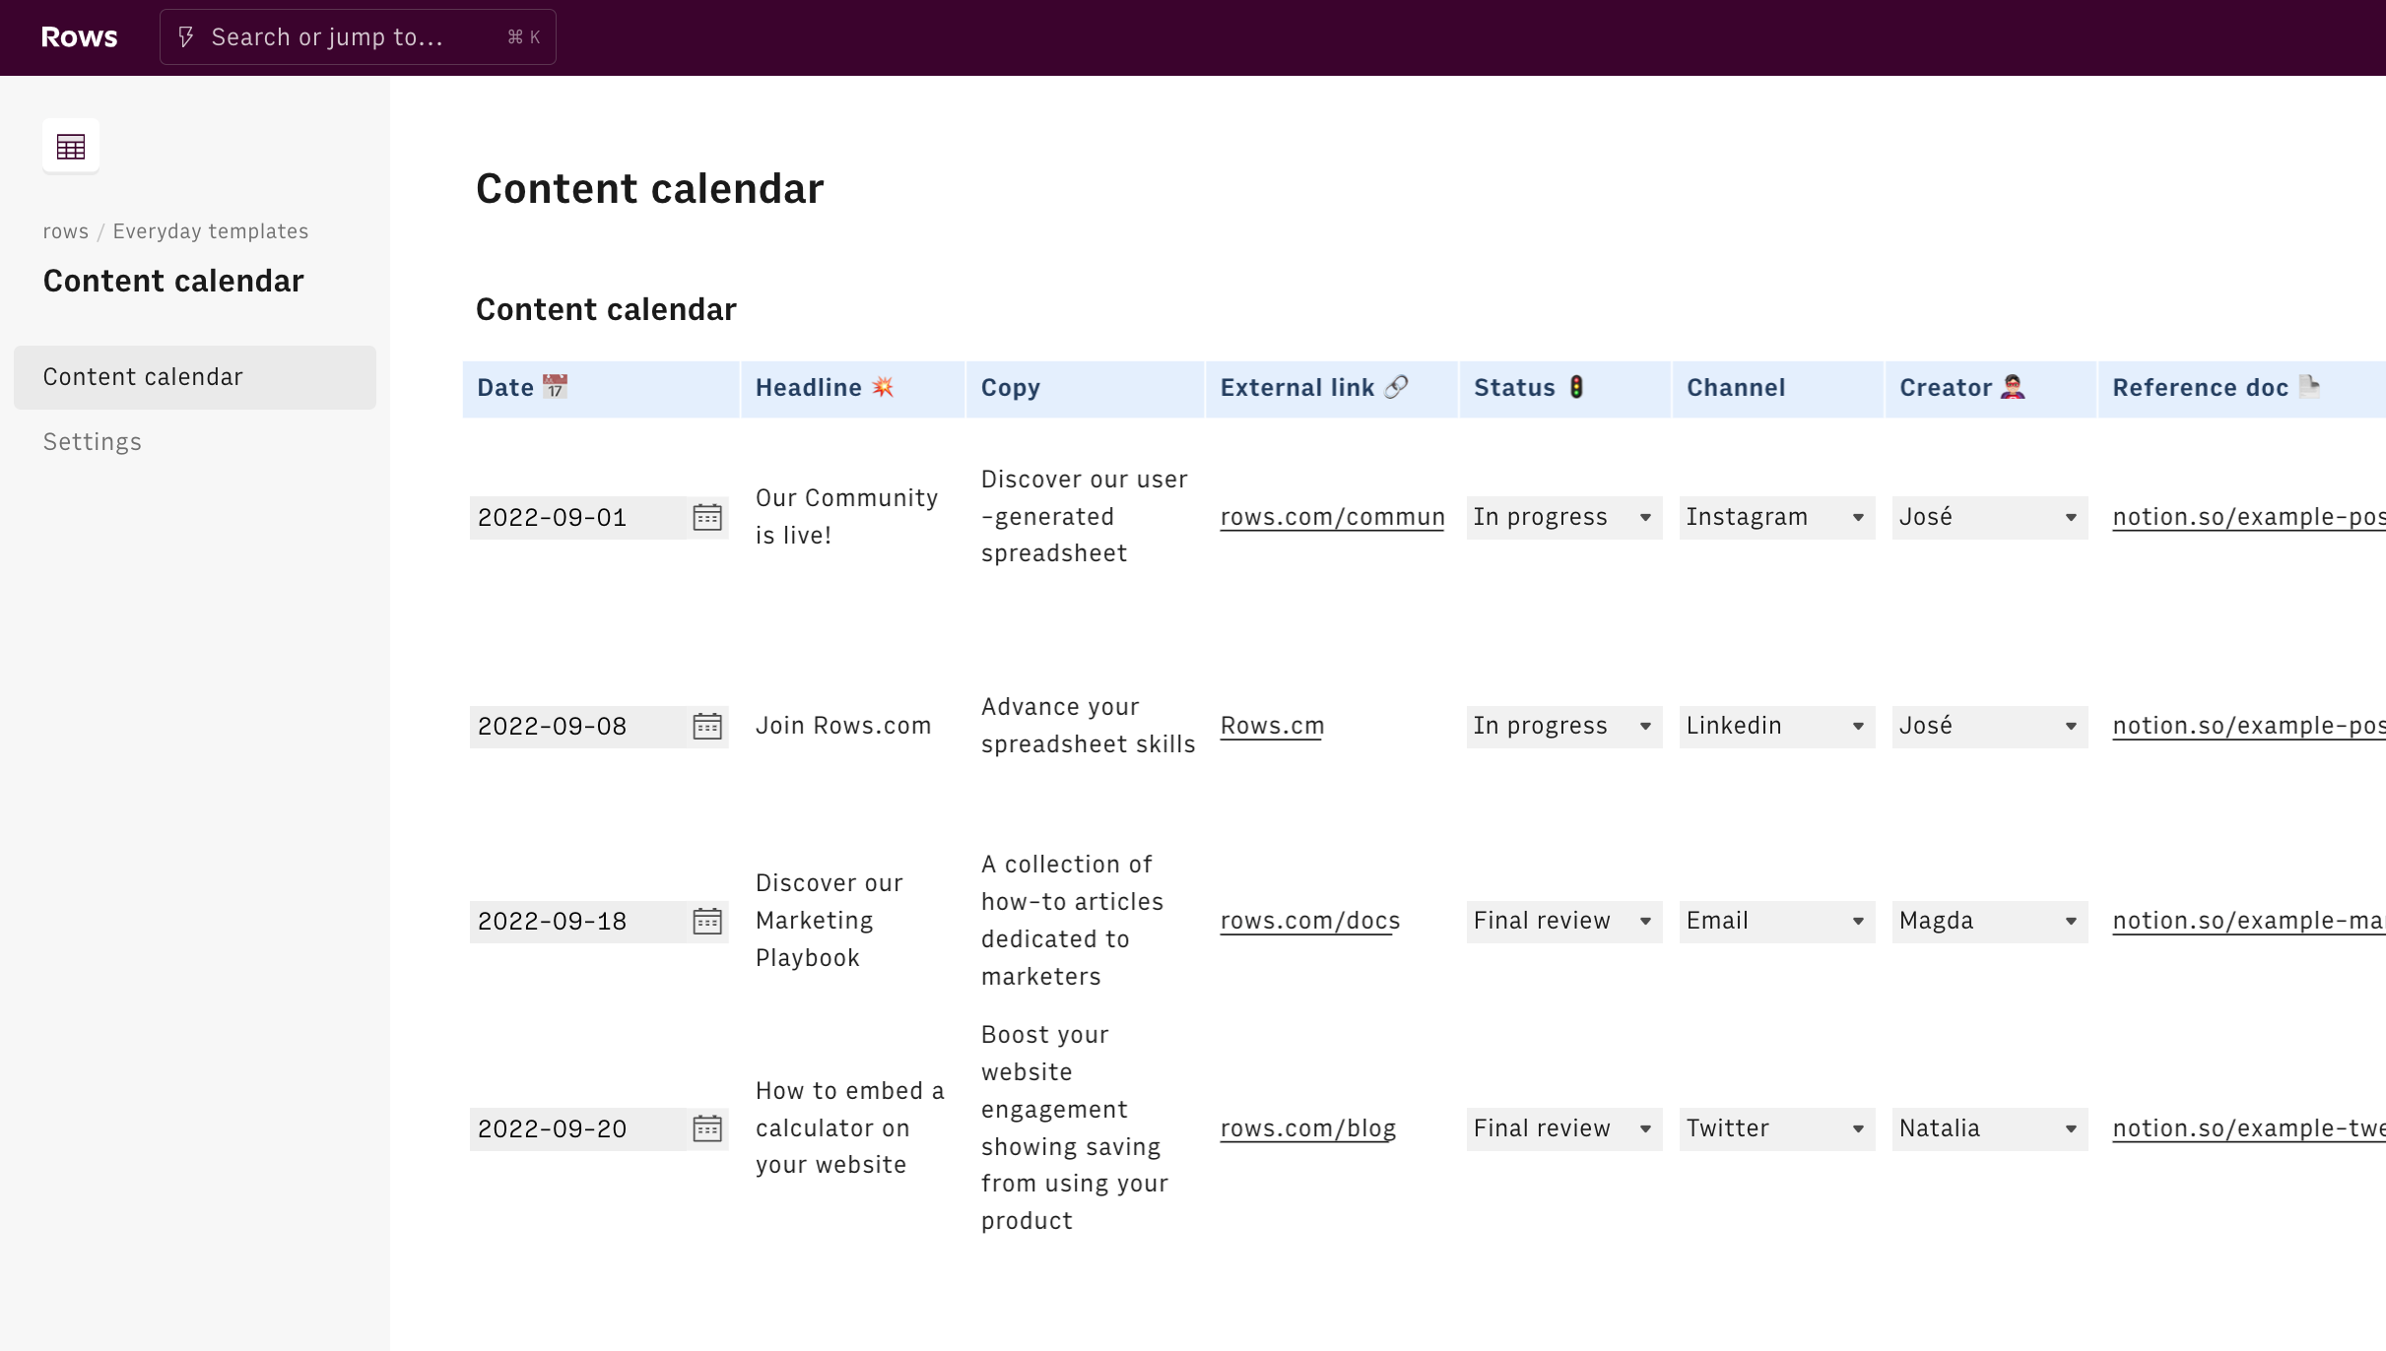
Task: Open the rows.com/docs external link
Action: [1309, 921]
